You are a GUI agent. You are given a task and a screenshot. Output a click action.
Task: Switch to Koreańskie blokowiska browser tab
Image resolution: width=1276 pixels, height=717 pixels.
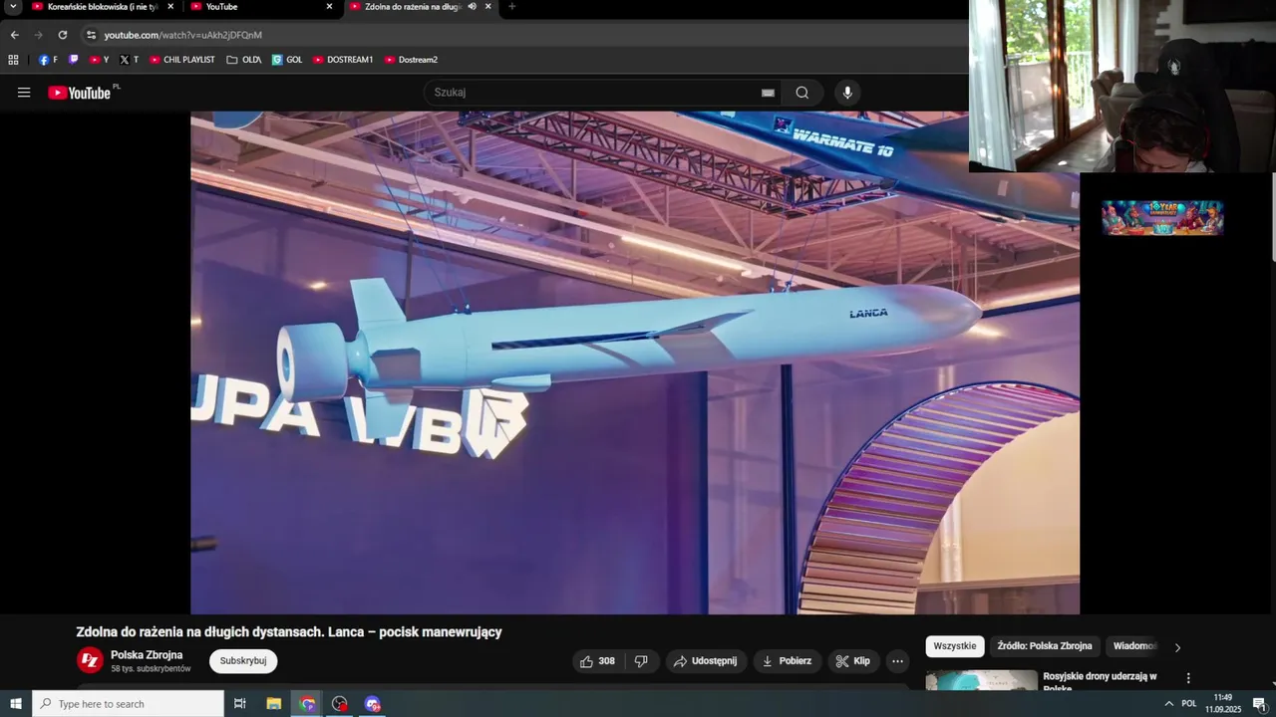pos(103,7)
